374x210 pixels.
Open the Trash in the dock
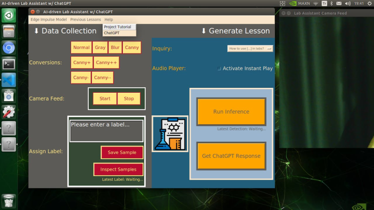point(8,201)
